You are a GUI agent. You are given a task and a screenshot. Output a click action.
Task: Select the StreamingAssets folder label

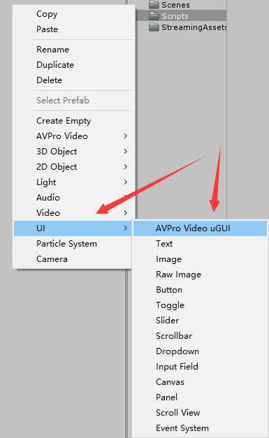194,27
